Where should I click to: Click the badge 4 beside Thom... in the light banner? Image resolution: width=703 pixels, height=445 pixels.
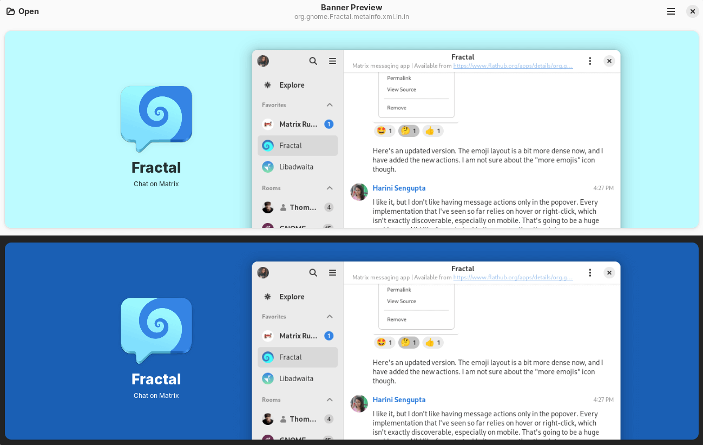pos(328,207)
